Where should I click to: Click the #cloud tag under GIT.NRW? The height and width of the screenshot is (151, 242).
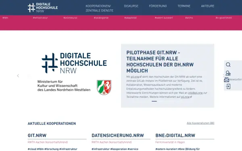32,149
